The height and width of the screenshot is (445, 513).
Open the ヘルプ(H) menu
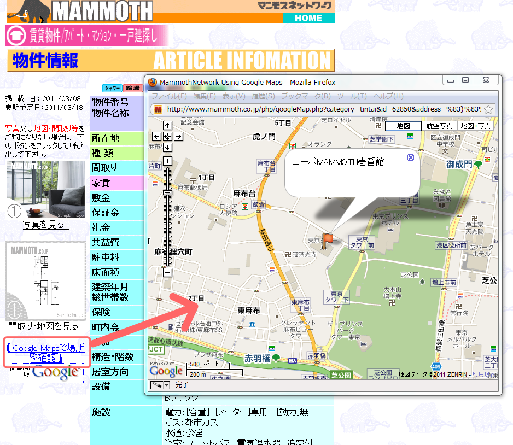388,96
